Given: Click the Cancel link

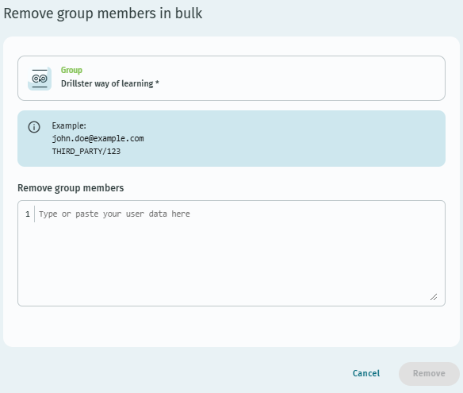Looking at the screenshot, I should (x=366, y=373).
